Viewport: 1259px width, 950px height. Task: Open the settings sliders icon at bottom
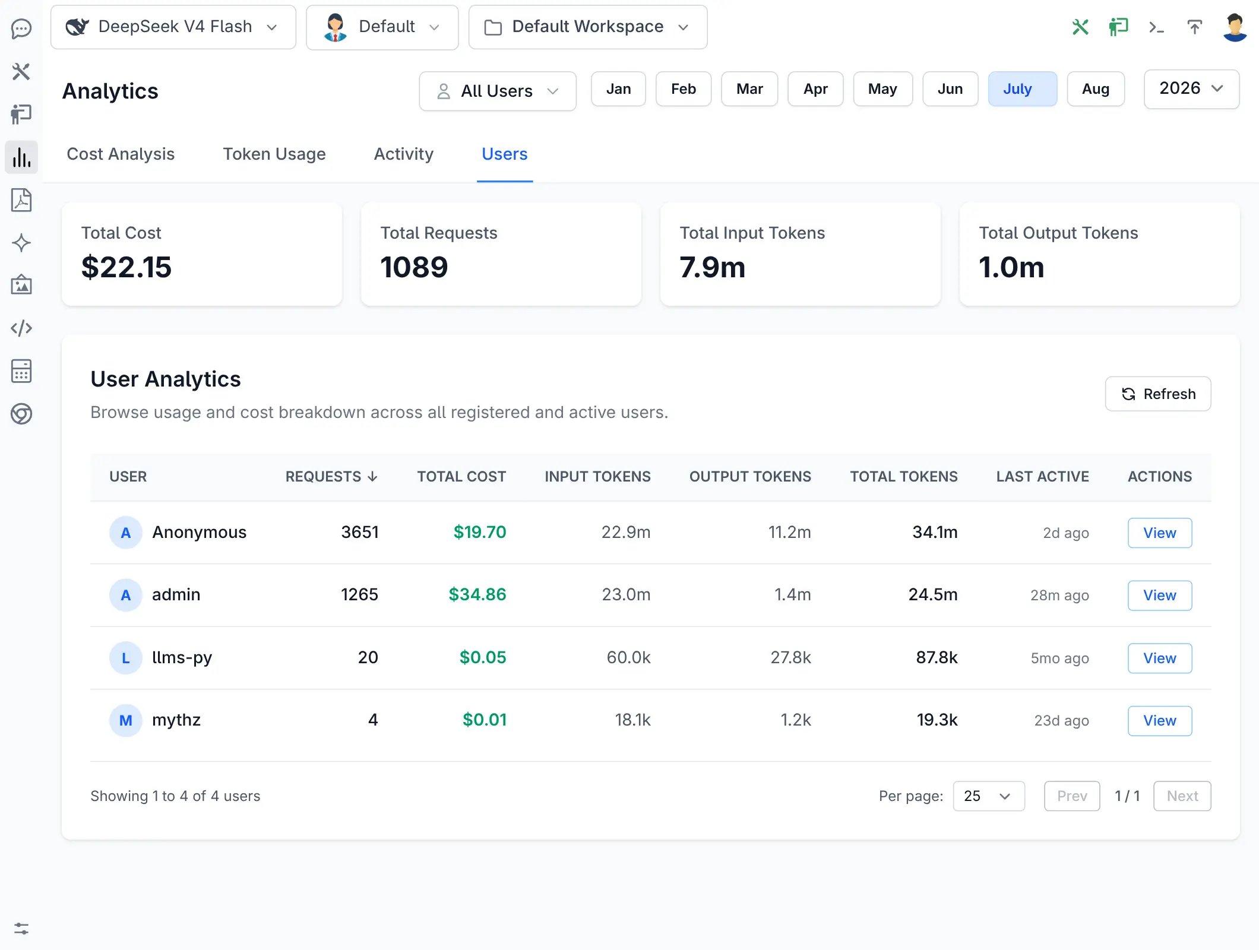pos(21,929)
